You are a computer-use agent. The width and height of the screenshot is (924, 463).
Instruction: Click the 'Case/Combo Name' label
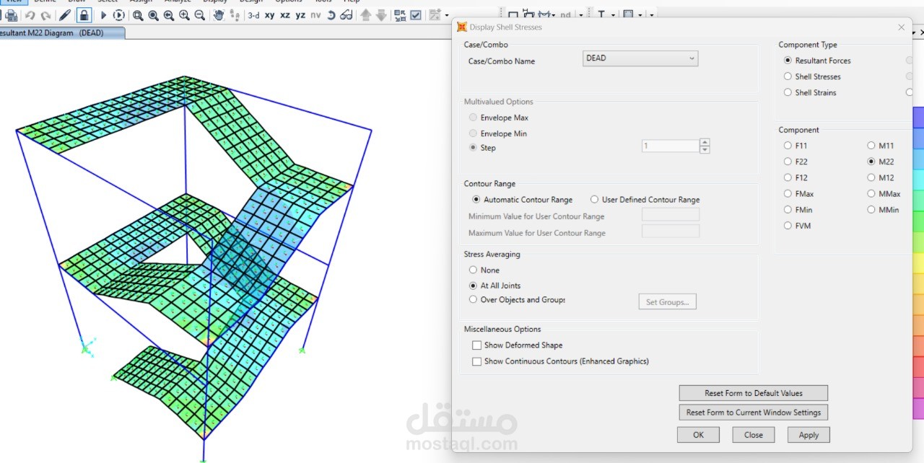click(502, 61)
